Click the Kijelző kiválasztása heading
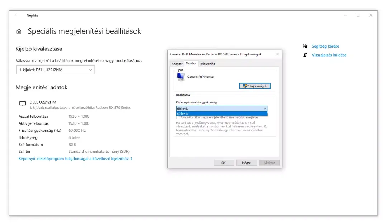387x223 pixels. click(x=39, y=49)
